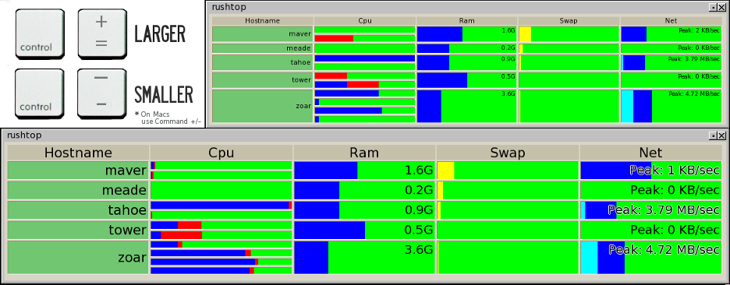Click the 3.6G Ram value in large-font window
The width and height of the screenshot is (730, 285).
(x=420, y=250)
